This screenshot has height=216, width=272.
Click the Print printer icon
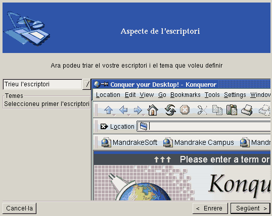pos(247,110)
